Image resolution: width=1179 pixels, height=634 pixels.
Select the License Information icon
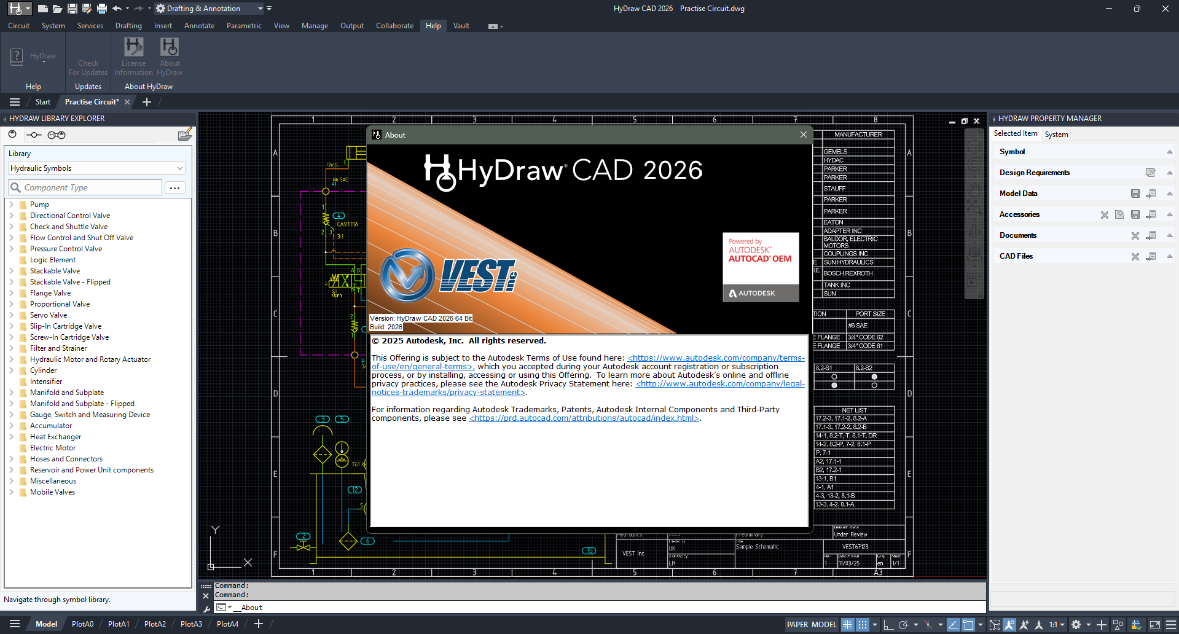(133, 56)
